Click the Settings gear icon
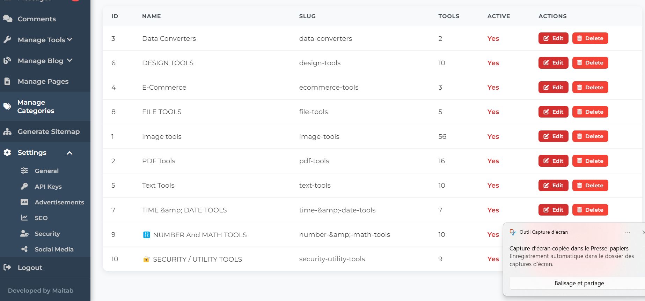 click(7, 152)
